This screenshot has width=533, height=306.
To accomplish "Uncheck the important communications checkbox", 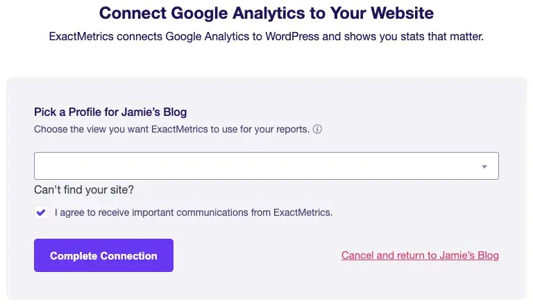I will (41, 212).
